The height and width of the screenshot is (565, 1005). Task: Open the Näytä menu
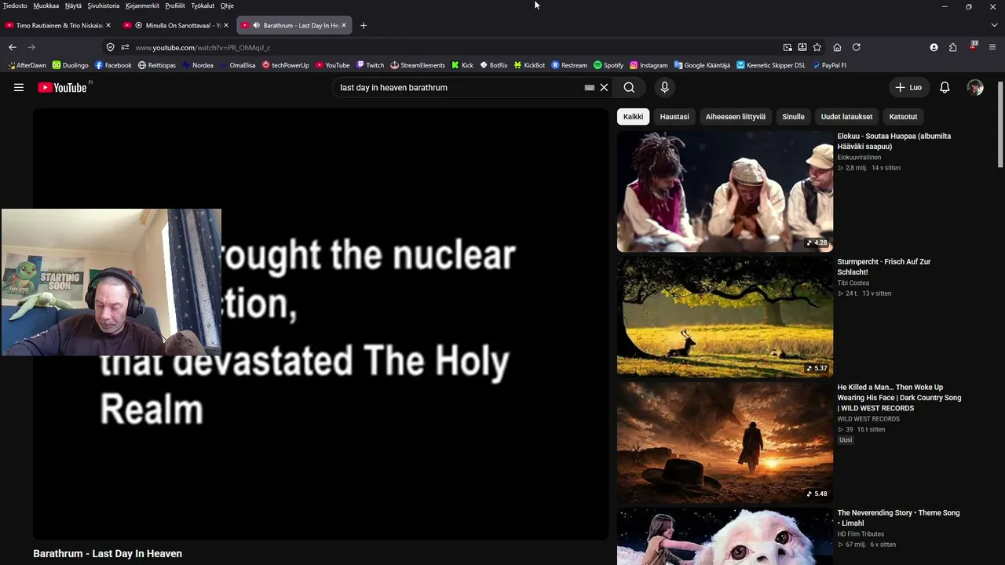point(73,5)
